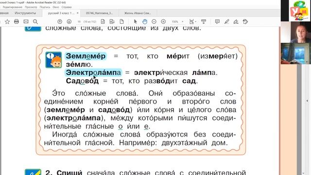Click the boy with exclamation icon
311x175 pixels.
(53, 60)
